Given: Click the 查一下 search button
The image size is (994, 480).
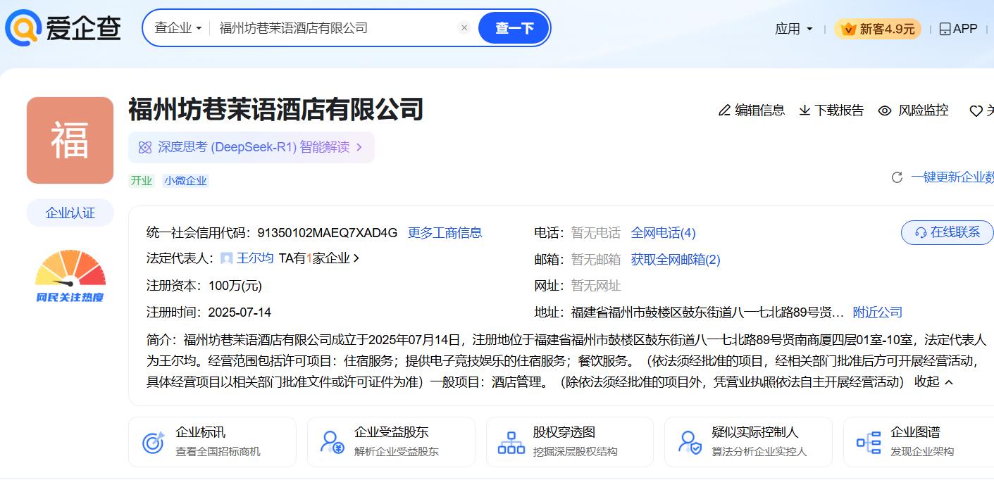Looking at the screenshot, I should (514, 28).
